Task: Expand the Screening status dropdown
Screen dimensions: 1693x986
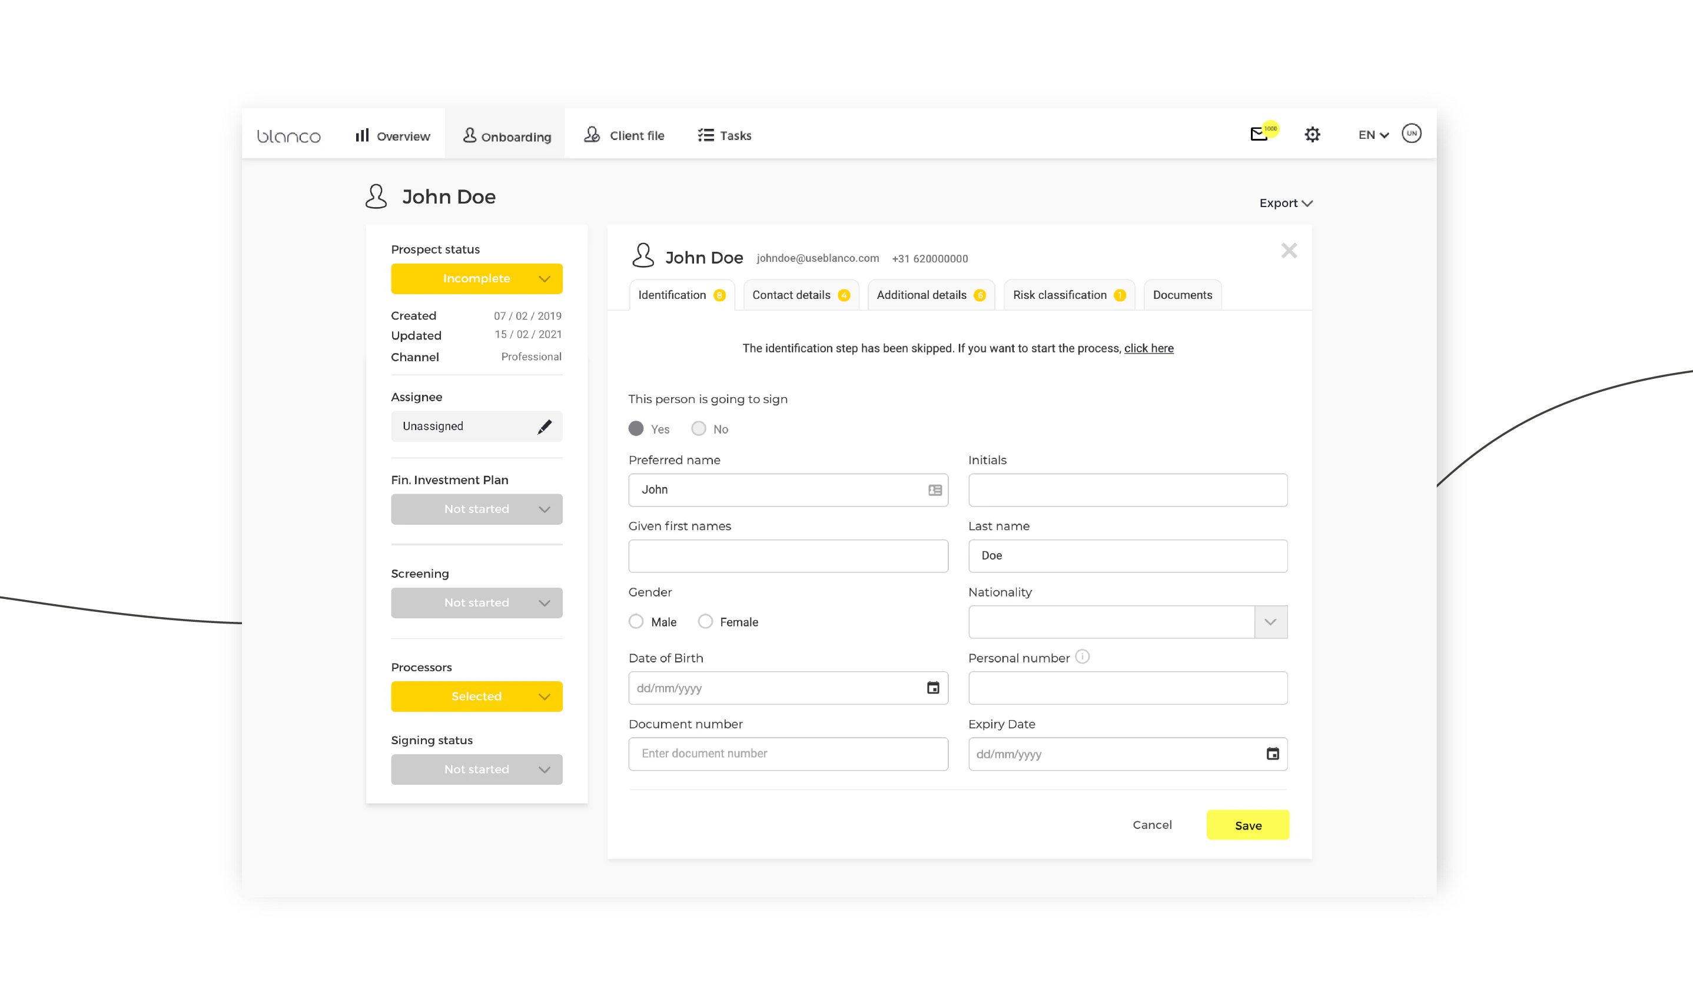Action: click(x=476, y=604)
